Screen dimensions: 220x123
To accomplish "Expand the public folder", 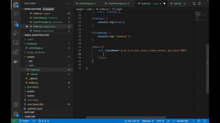I will point(25,91).
